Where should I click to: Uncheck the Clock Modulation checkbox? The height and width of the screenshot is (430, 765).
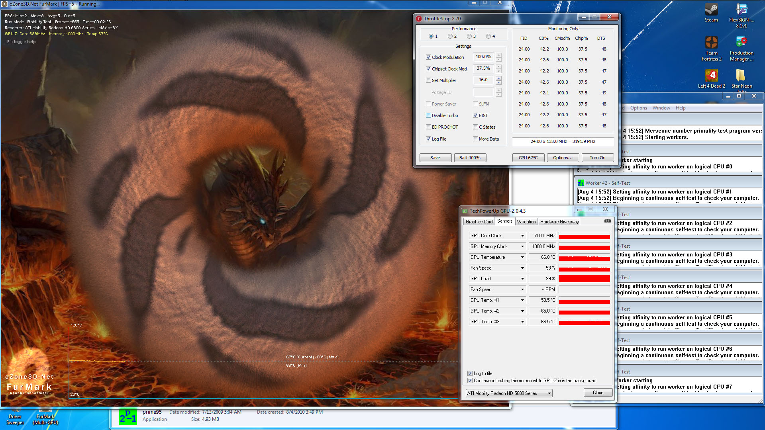point(428,57)
